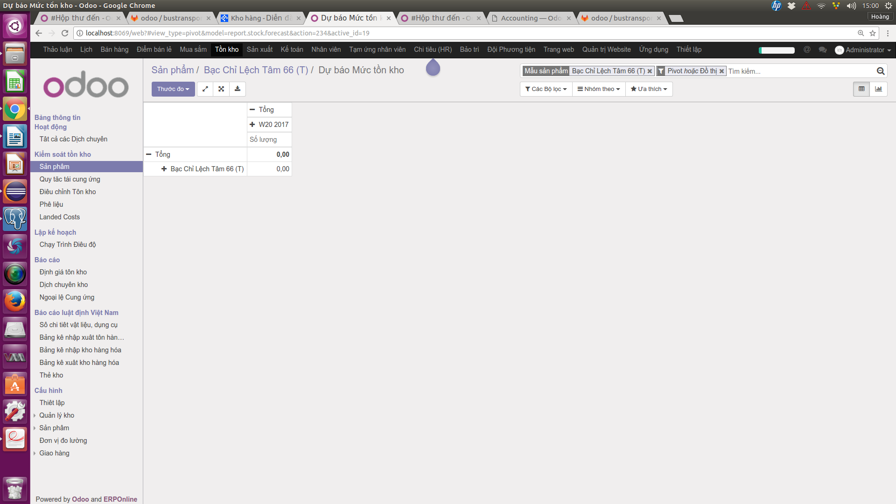Focus the Tìm kiếm search field
Image resolution: width=896 pixels, height=504 pixels.
coord(800,71)
